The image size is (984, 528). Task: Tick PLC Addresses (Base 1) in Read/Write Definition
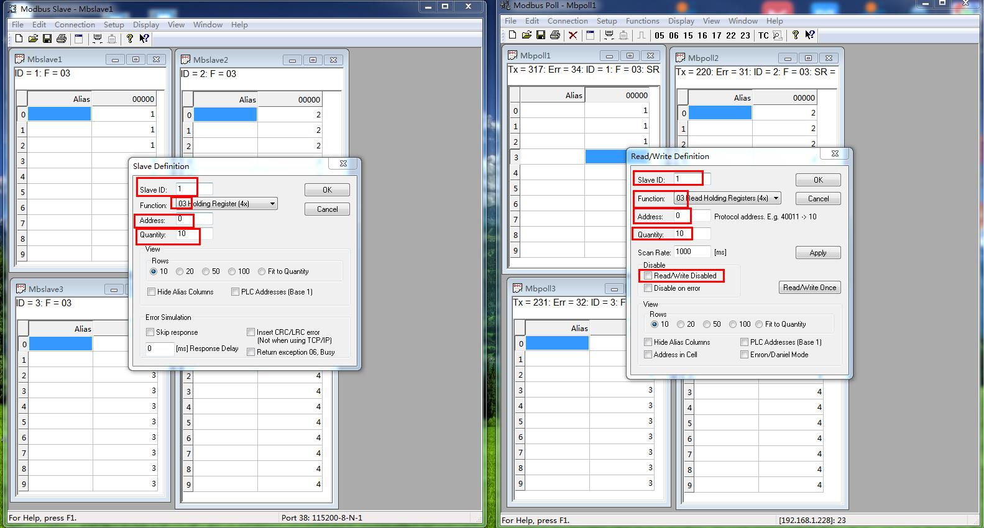744,342
